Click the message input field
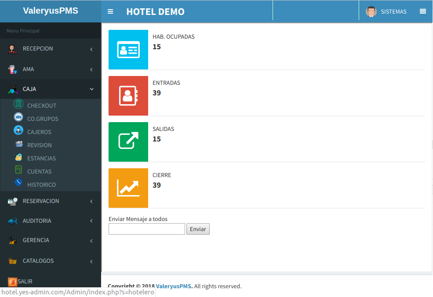 coord(146,228)
